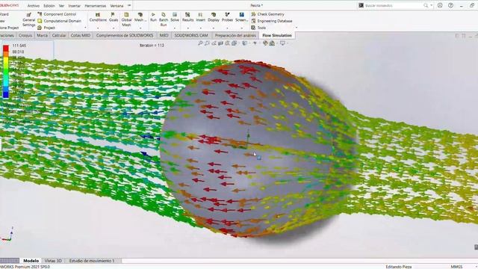Open the Results tool
This screenshot has height=269, width=478.
pyautogui.click(x=187, y=17)
